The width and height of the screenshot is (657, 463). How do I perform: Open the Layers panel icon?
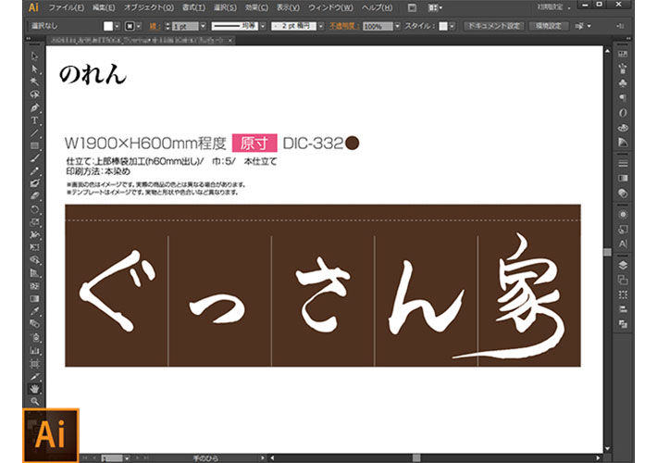pyautogui.click(x=623, y=265)
